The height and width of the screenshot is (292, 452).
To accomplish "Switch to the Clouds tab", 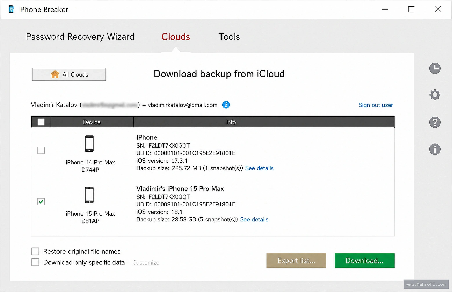I will coord(176,37).
